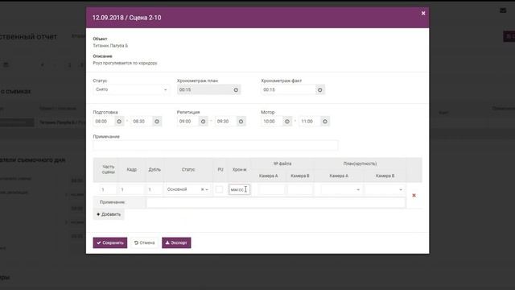The width and height of the screenshot is (515, 290).
Task: Open mail icon in top right corner
Action: (503, 10)
